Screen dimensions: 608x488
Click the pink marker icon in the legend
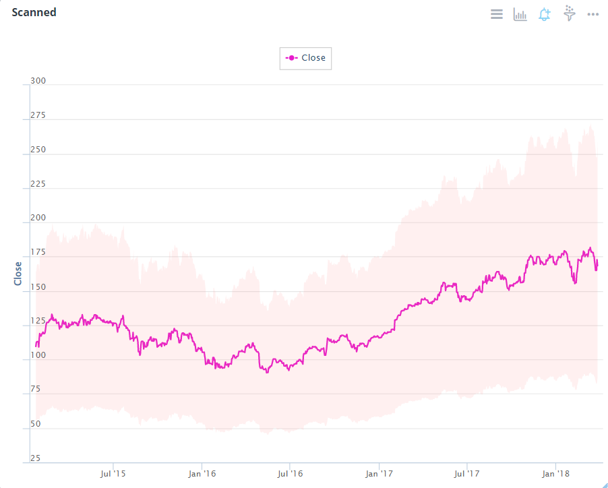tap(291, 58)
